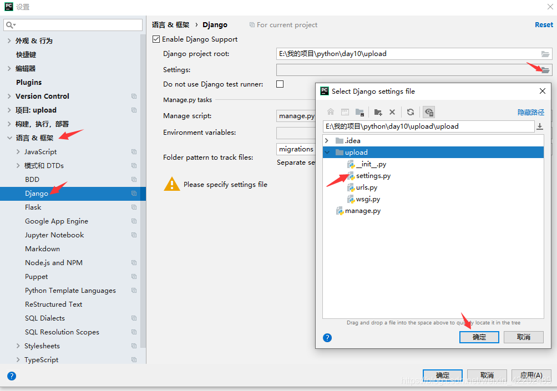The width and height of the screenshot is (557, 391).
Task: Click 取消 button in file dialog
Action: [x=523, y=337]
